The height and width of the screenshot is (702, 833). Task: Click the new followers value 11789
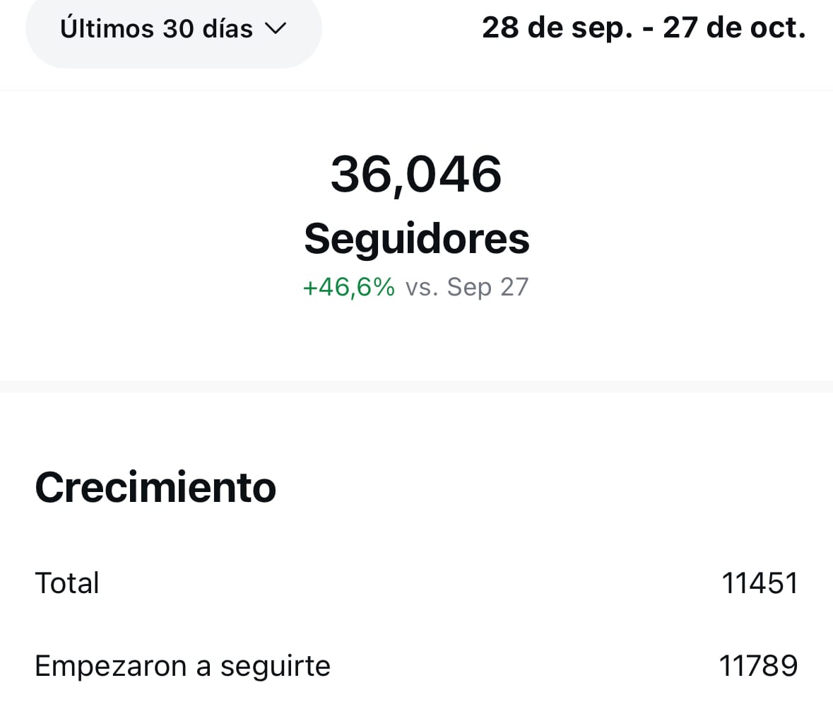[x=758, y=666]
